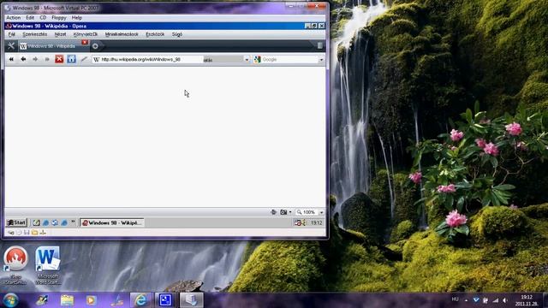
Task: Show hidden tray icons arrow
Action: [x=466, y=300]
